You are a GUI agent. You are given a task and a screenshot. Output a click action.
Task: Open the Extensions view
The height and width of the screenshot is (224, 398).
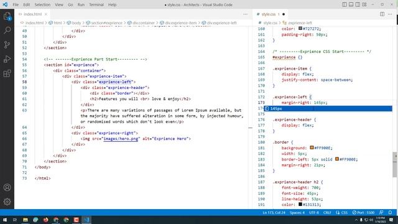[7, 73]
